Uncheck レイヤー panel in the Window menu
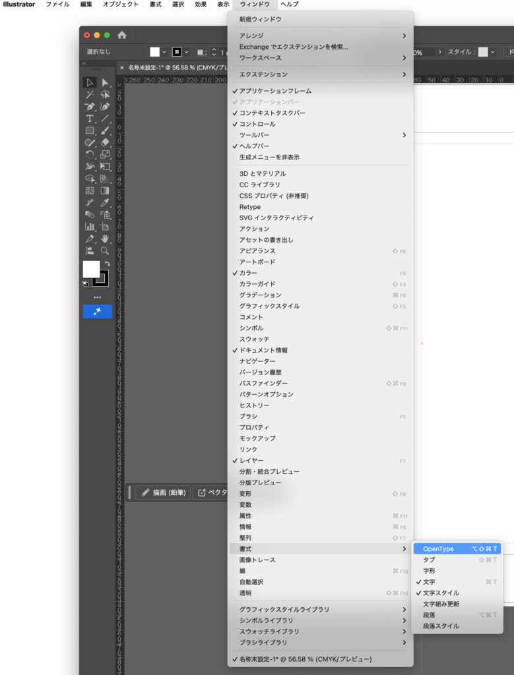 251,461
